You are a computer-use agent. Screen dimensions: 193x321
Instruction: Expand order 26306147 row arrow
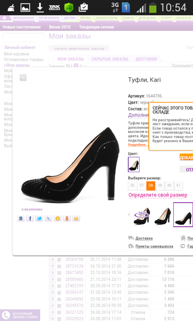pyautogui.click(x=53, y=292)
